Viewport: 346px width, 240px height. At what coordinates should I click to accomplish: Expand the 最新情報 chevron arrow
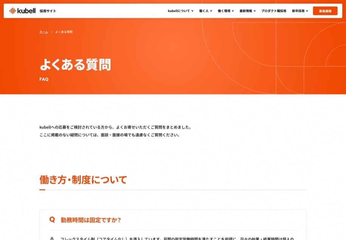(254, 11)
